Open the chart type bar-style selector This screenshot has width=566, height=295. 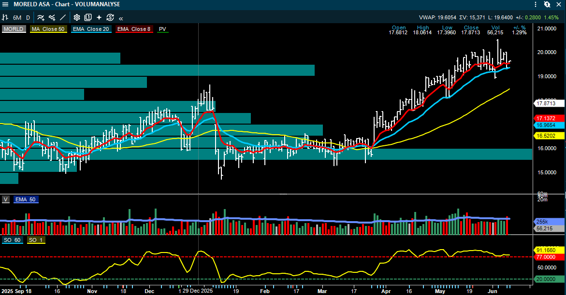tap(5, 17)
